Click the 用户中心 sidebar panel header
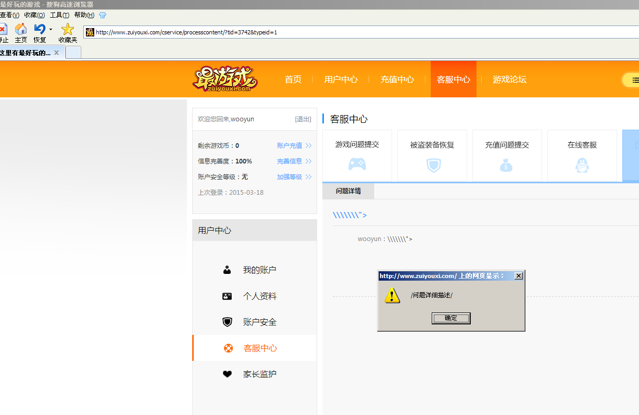This screenshot has height=415, width=639. click(255, 230)
